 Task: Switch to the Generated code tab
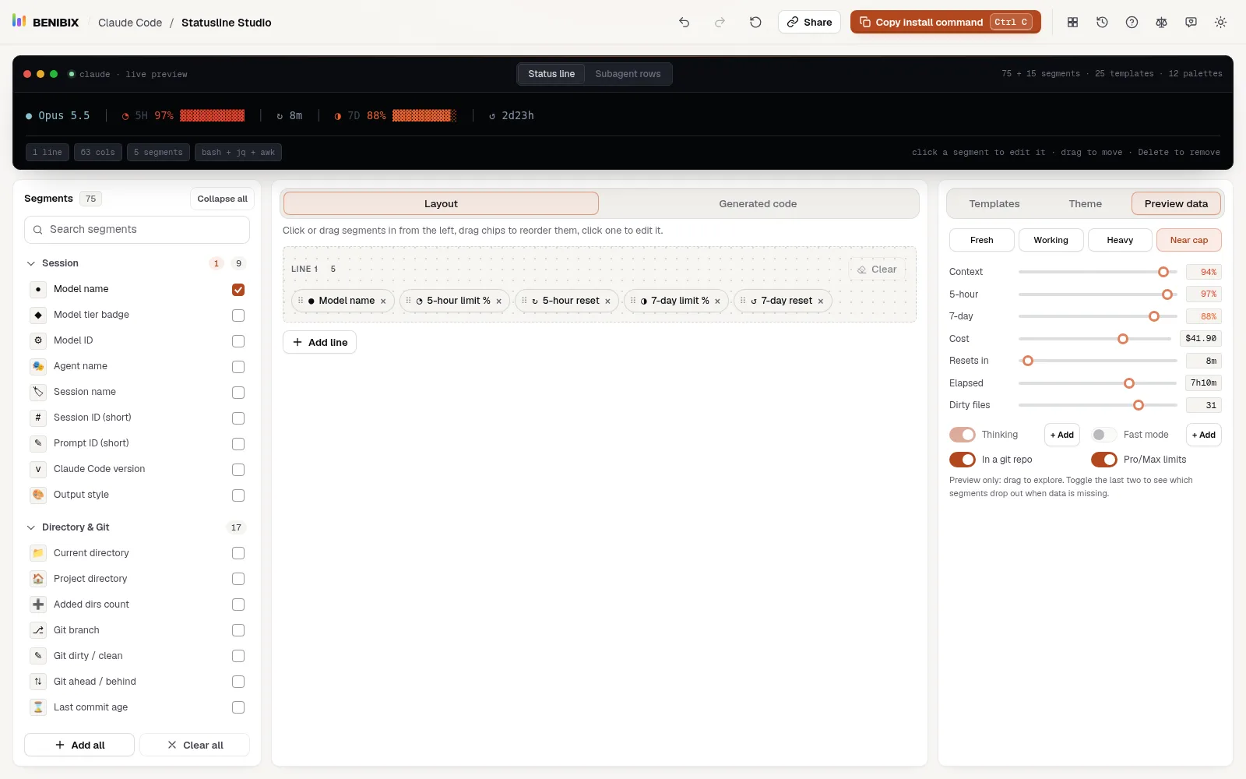tap(758, 204)
